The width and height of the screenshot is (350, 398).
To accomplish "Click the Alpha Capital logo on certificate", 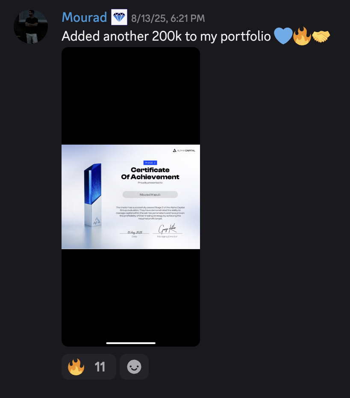I will tap(184, 151).
